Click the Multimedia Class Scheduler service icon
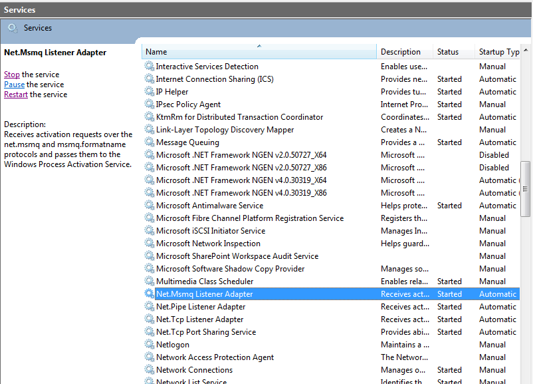 coord(149,281)
